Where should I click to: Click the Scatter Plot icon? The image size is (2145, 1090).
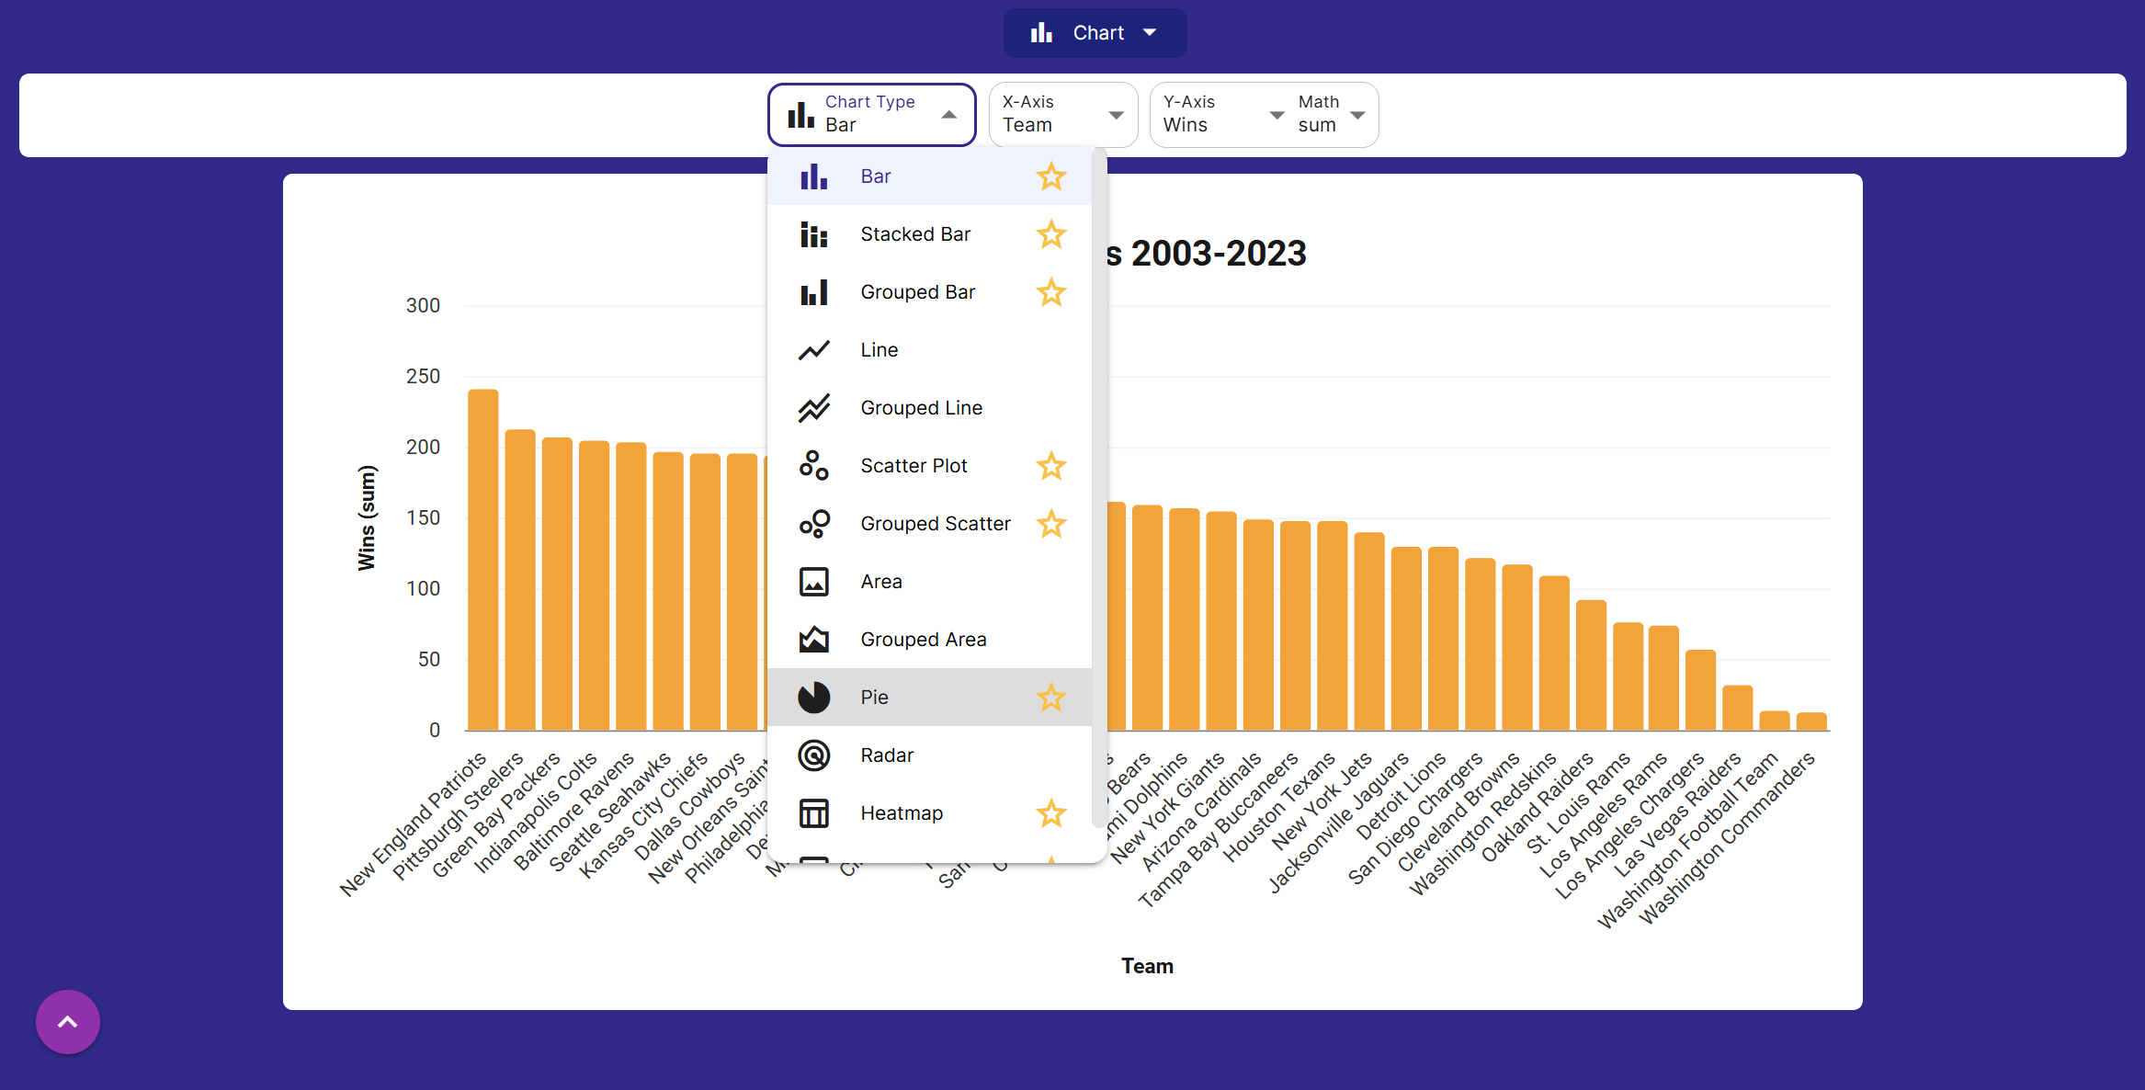pyautogui.click(x=813, y=466)
